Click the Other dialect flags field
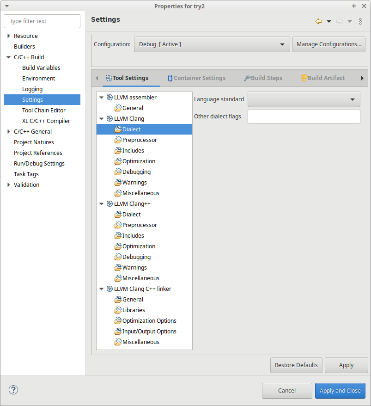 point(304,117)
